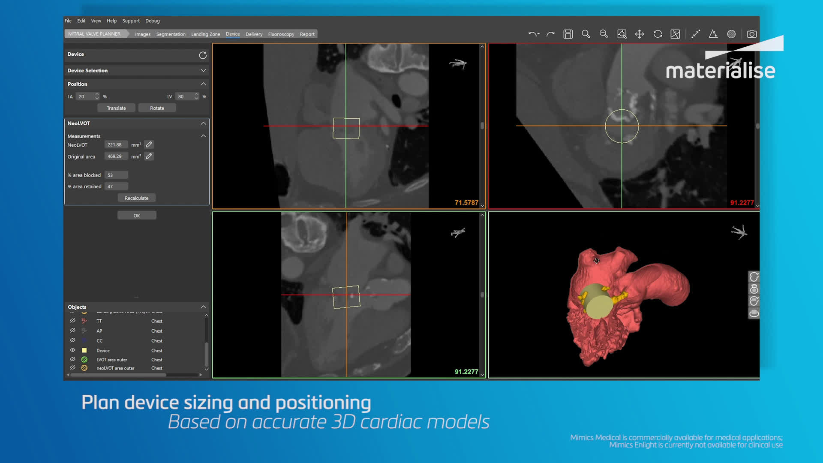Viewport: 823px width, 463px height.
Task: Show the LVOT area outer object
Action: pos(72,359)
